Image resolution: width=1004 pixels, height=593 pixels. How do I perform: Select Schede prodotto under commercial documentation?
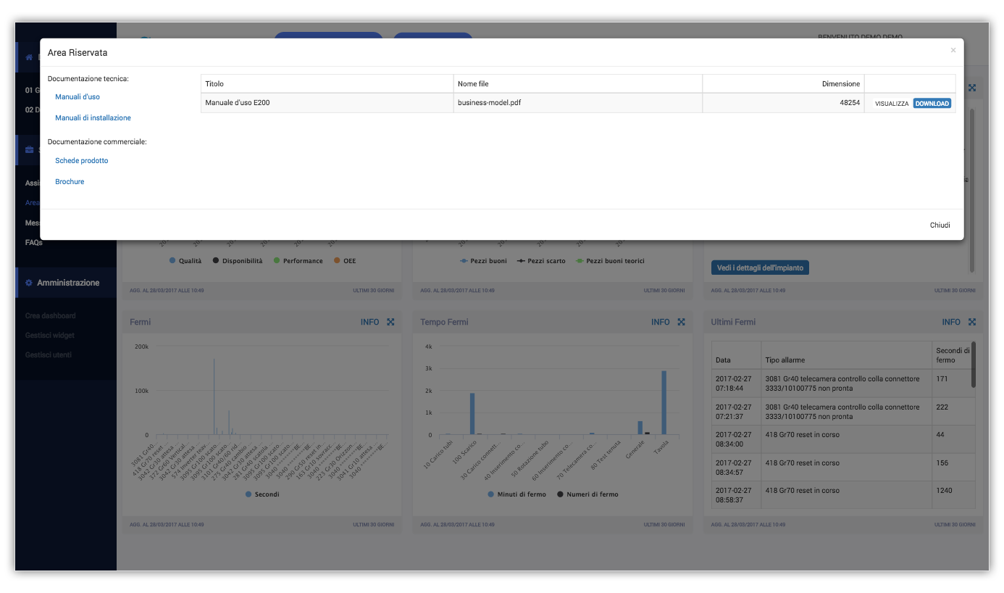tap(81, 161)
